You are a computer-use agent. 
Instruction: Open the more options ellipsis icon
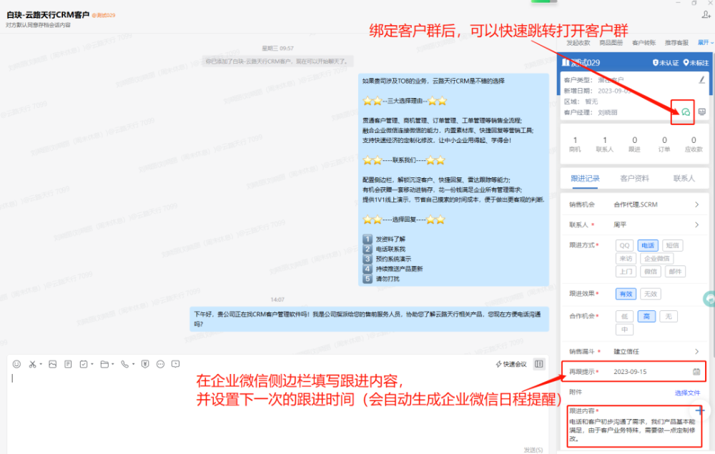pos(160,364)
